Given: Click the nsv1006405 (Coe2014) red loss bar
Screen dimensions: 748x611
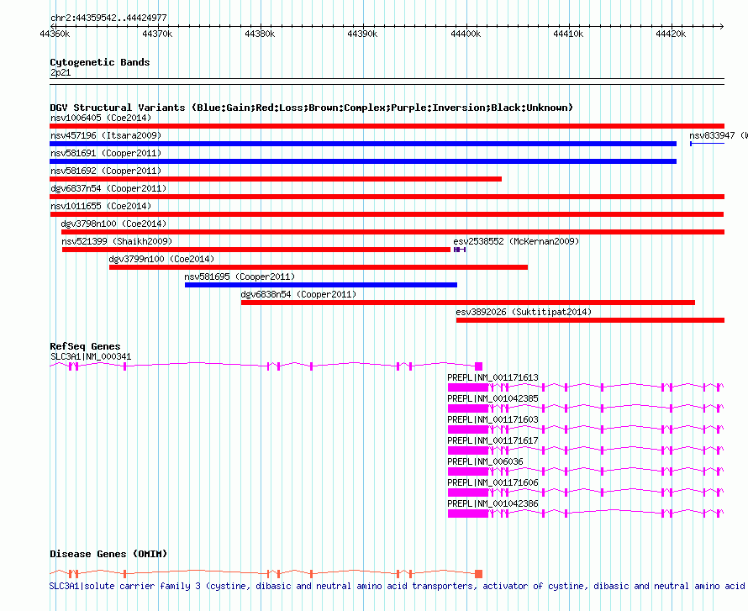Looking at the screenshot, I should (x=387, y=126).
